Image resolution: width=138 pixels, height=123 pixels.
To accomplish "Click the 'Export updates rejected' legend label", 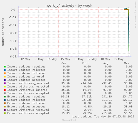I will (x=26, y=100).
